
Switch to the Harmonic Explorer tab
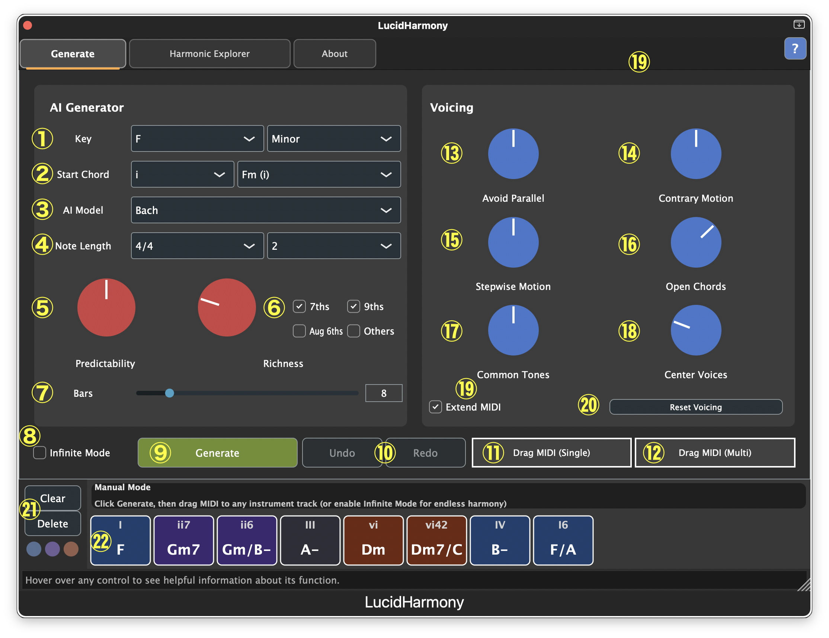point(209,54)
